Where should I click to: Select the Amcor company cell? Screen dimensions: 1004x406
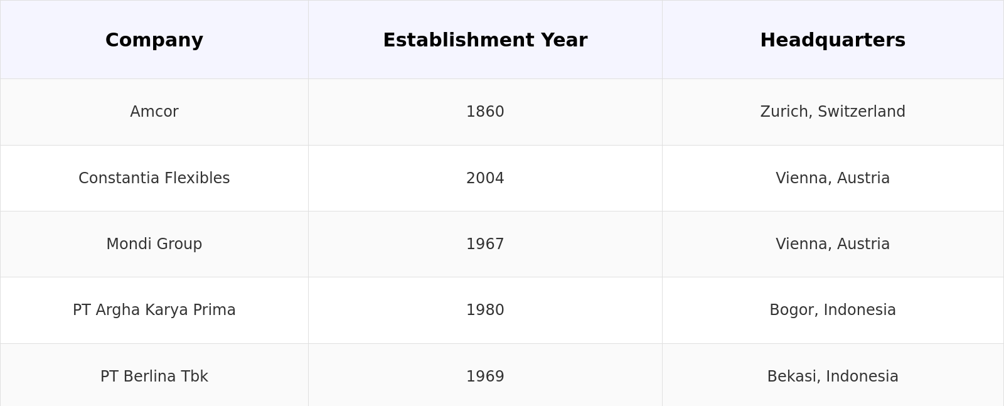pyautogui.click(x=154, y=112)
